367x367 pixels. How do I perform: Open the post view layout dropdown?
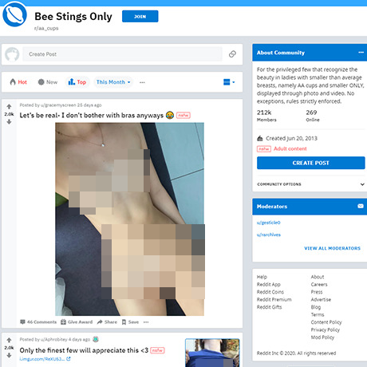(229, 82)
